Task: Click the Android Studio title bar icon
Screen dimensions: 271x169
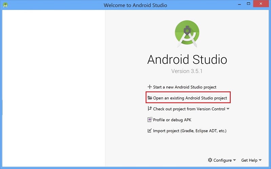Action: coord(5,5)
